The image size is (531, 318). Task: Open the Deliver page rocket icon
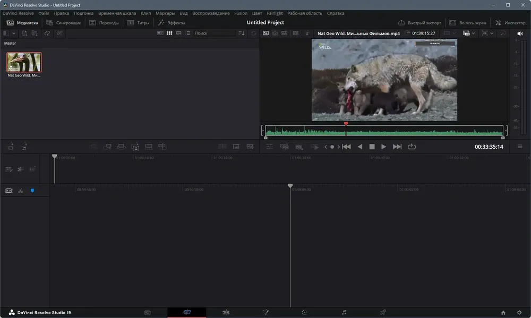(383, 312)
